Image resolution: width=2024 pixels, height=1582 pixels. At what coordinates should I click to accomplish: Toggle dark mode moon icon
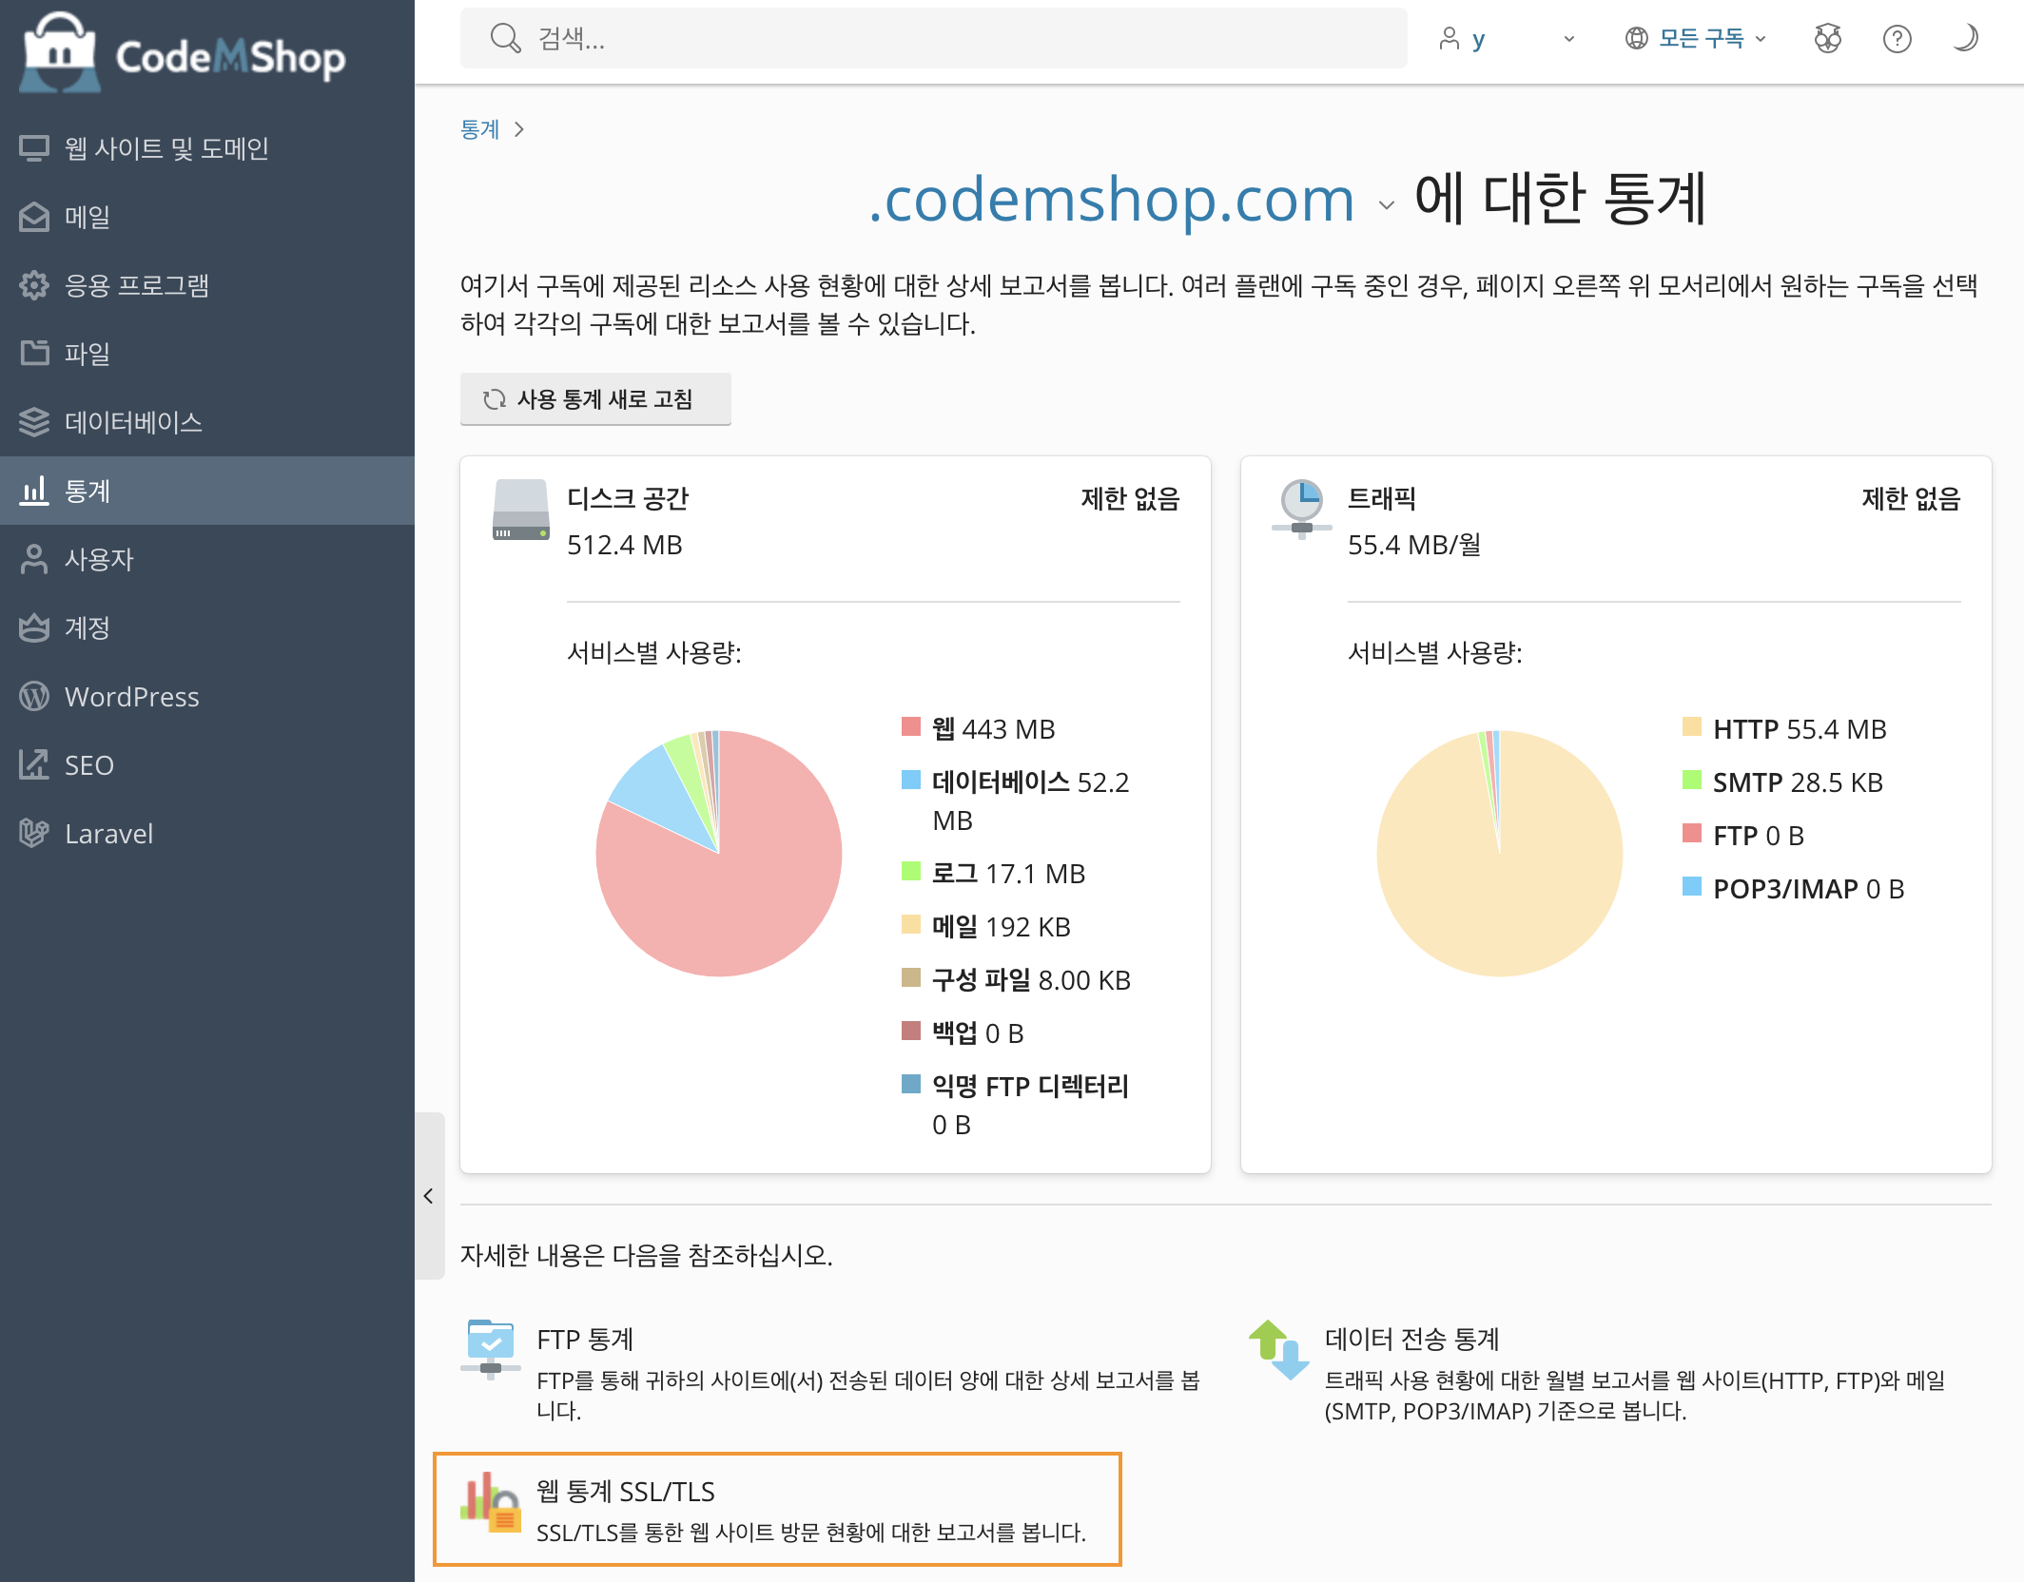[x=1965, y=39]
